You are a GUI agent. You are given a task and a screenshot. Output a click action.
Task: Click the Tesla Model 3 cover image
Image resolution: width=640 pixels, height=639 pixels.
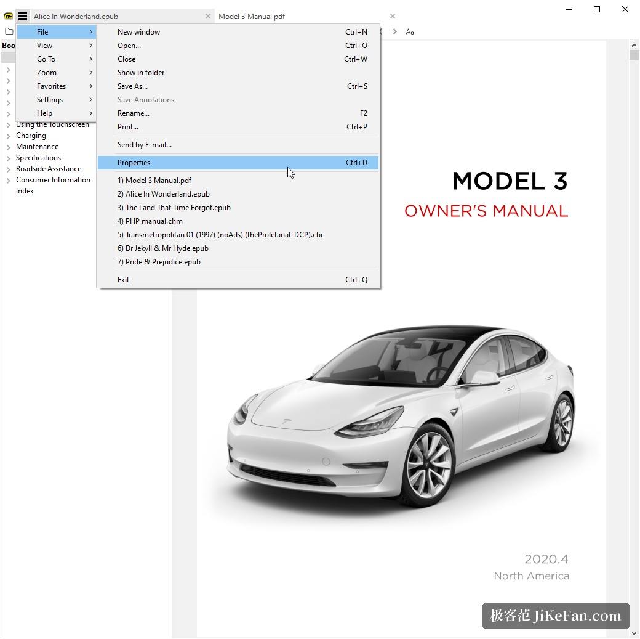tap(401, 417)
